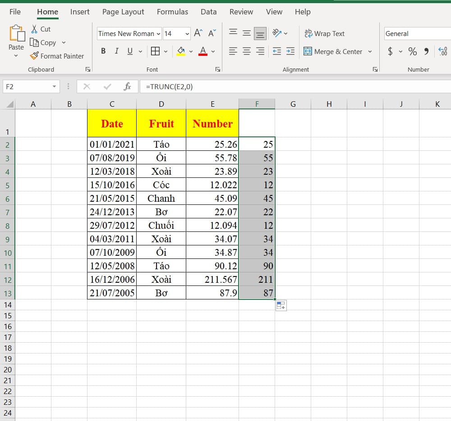Decrease font size with the smaller A
Image resolution: width=451 pixels, height=421 pixels.
coord(212,33)
